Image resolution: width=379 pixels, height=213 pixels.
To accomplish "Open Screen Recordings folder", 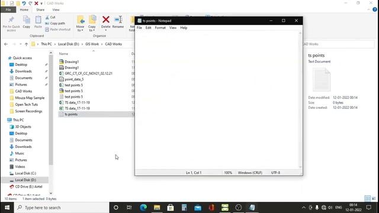I will coord(28,111).
